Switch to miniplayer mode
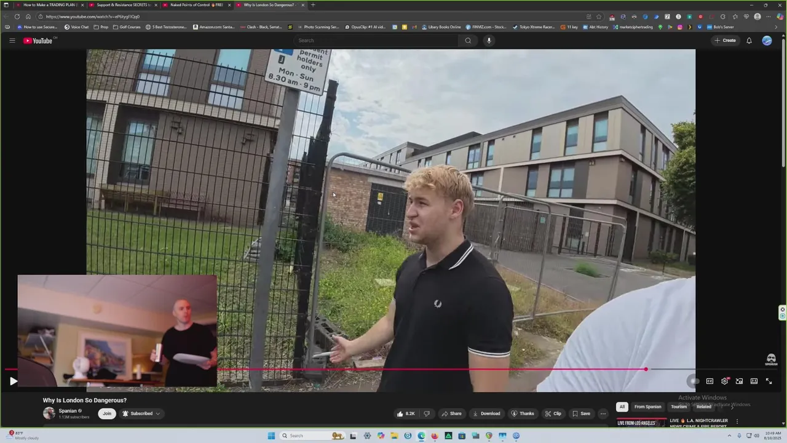 coord(739,381)
